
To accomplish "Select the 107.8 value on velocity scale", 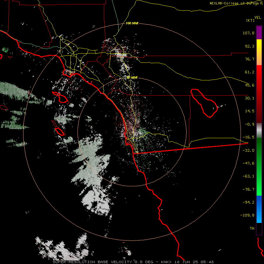I will click(248, 33).
